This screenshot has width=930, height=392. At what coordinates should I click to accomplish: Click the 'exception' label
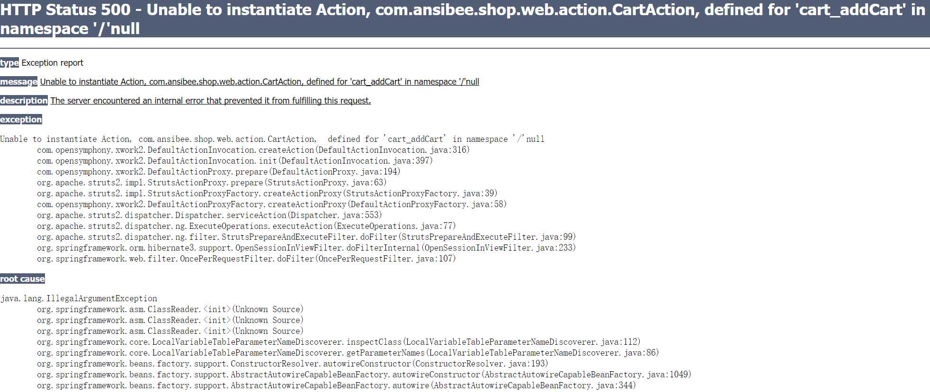pos(21,120)
